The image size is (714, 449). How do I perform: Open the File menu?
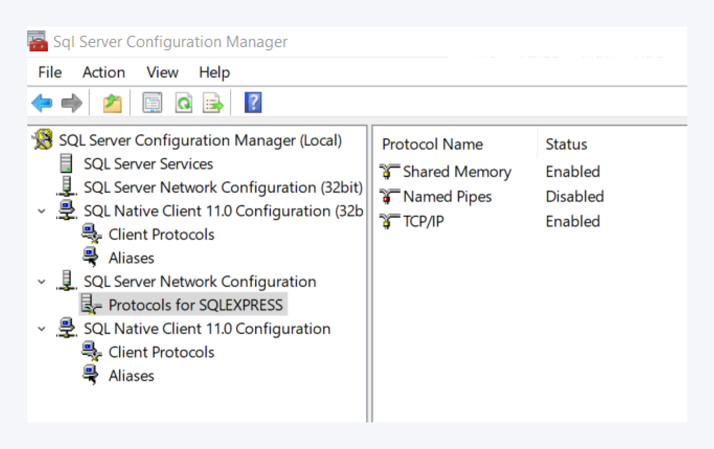(50, 72)
